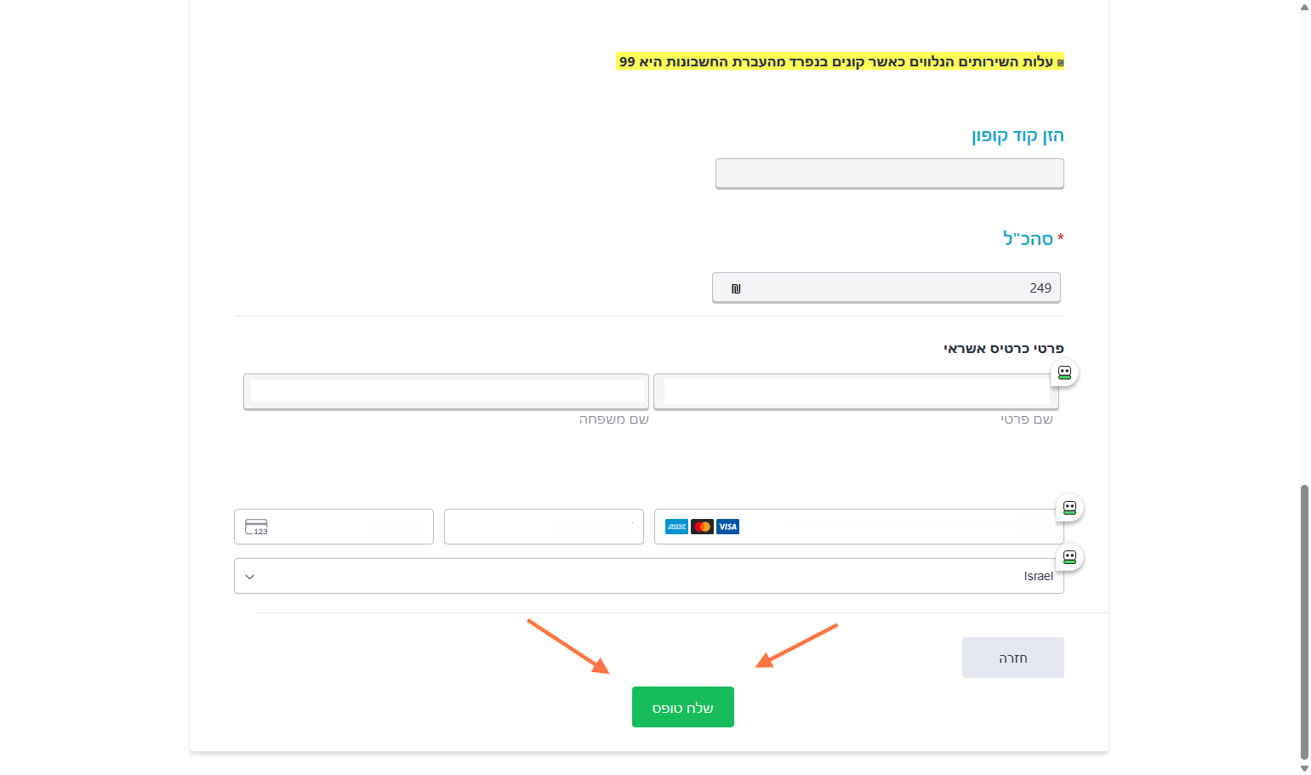Click the scrollbar up arrow
The height and width of the screenshot is (775, 1311).
tap(1304, 7)
